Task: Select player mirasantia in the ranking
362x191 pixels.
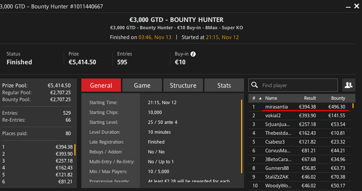Action: coord(300,107)
